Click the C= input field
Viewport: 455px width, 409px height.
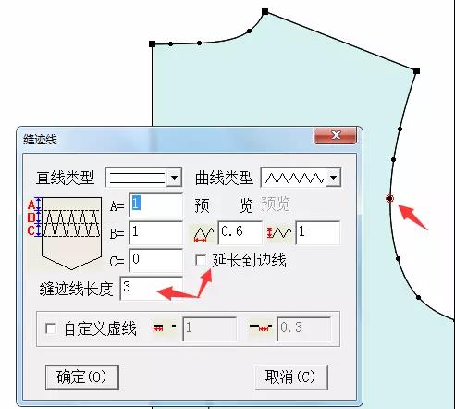tap(156, 260)
